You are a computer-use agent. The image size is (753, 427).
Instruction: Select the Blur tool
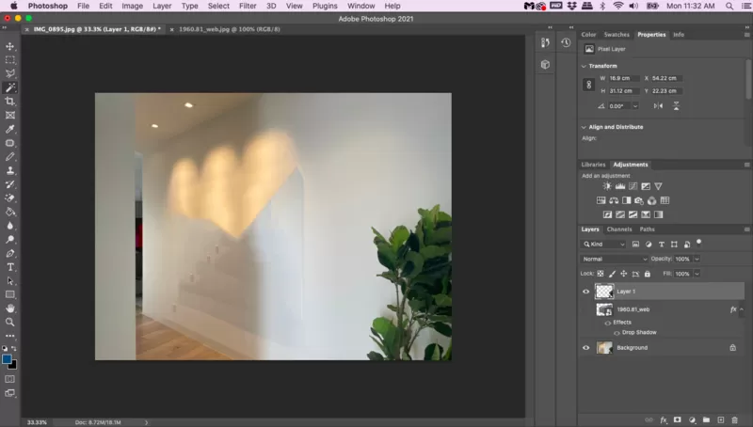10,226
